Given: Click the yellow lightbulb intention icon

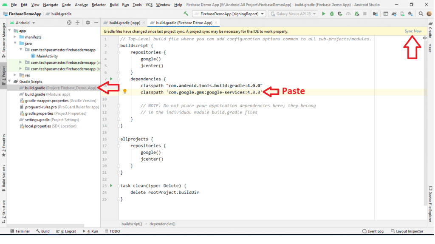Looking at the screenshot, I should click(x=125, y=91).
